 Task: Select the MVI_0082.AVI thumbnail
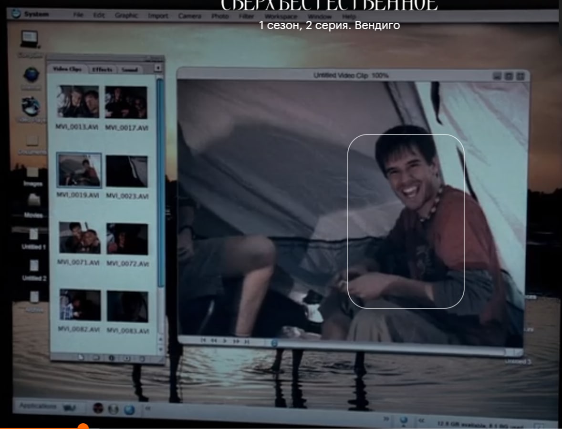80,306
